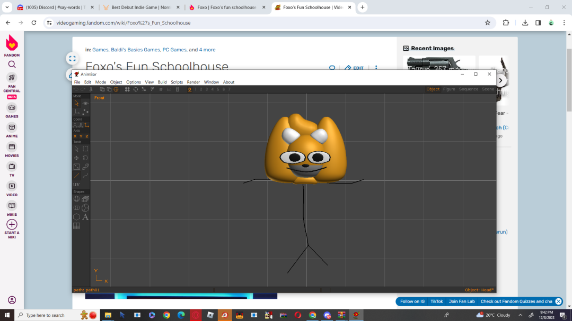Show hidden system tray icons chevron

(521, 315)
